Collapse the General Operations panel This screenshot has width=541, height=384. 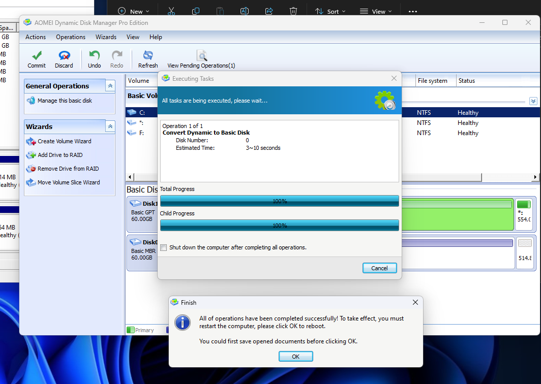110,86
